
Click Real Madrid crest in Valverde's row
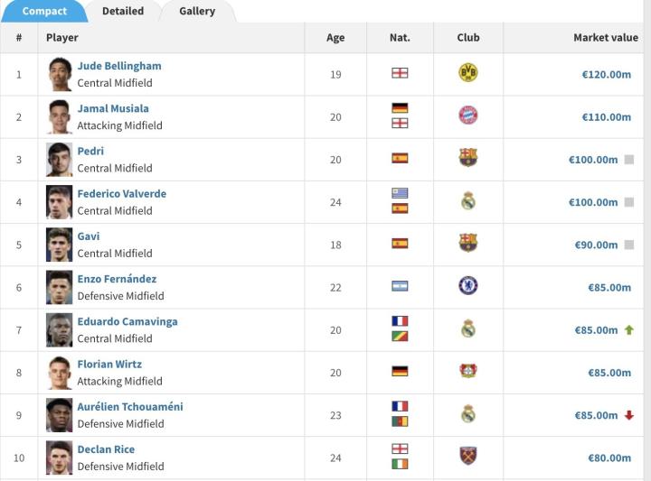coord(467,201)
